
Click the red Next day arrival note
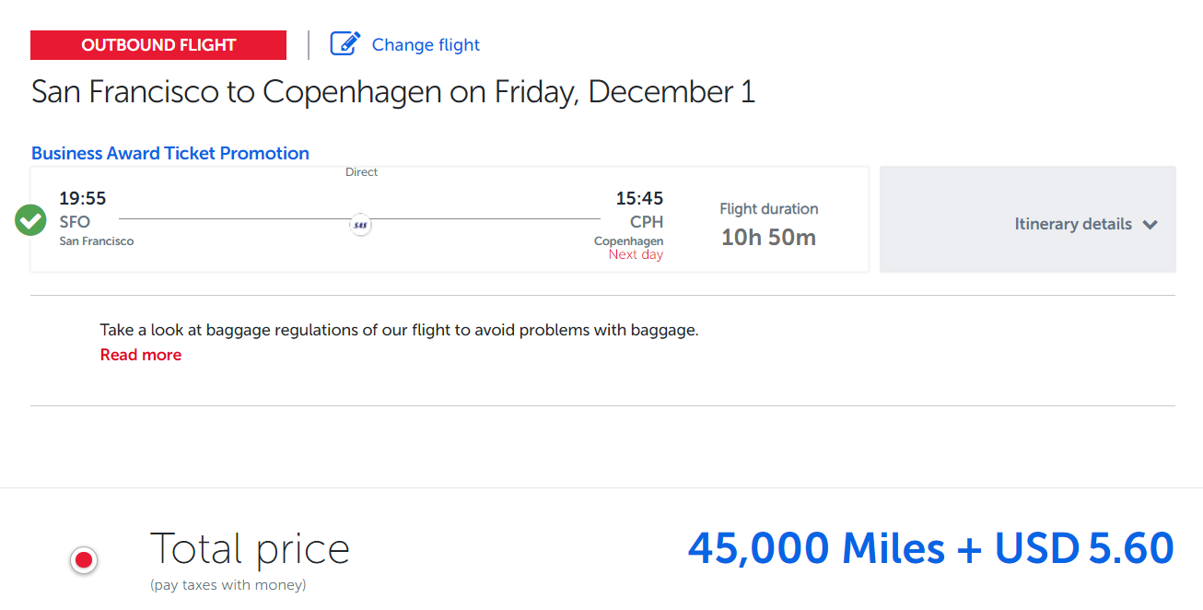636,254
